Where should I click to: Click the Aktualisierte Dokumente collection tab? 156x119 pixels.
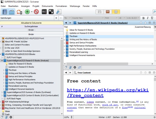[31, 23]
